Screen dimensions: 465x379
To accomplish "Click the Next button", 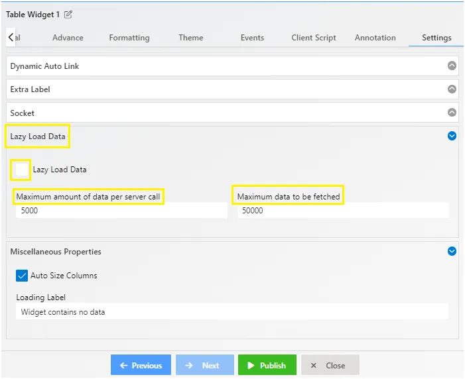I will point(204,365).
